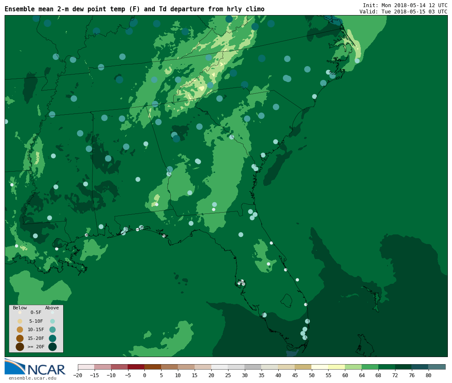Click the NCAR logo
452x383 pixels.
35,367
